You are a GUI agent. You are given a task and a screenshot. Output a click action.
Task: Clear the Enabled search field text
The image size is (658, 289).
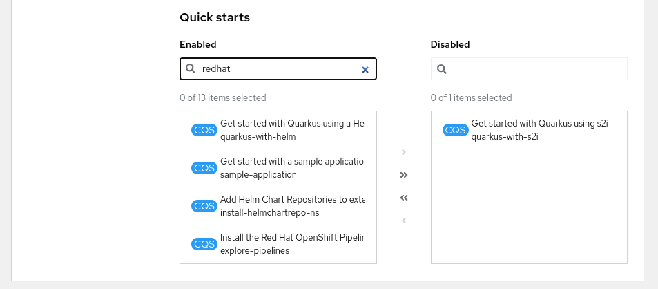(x=365, y=69)
